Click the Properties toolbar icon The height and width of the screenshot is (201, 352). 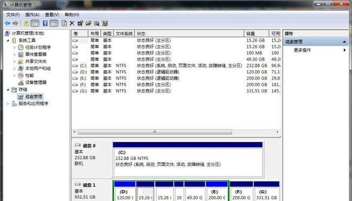80,23
